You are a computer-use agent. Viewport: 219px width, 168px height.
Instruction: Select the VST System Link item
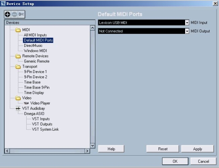(x=45, y=129)
